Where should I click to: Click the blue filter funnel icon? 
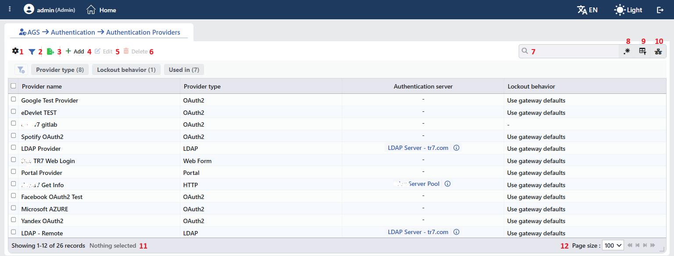pyautogui.click(x=32, y=52)
